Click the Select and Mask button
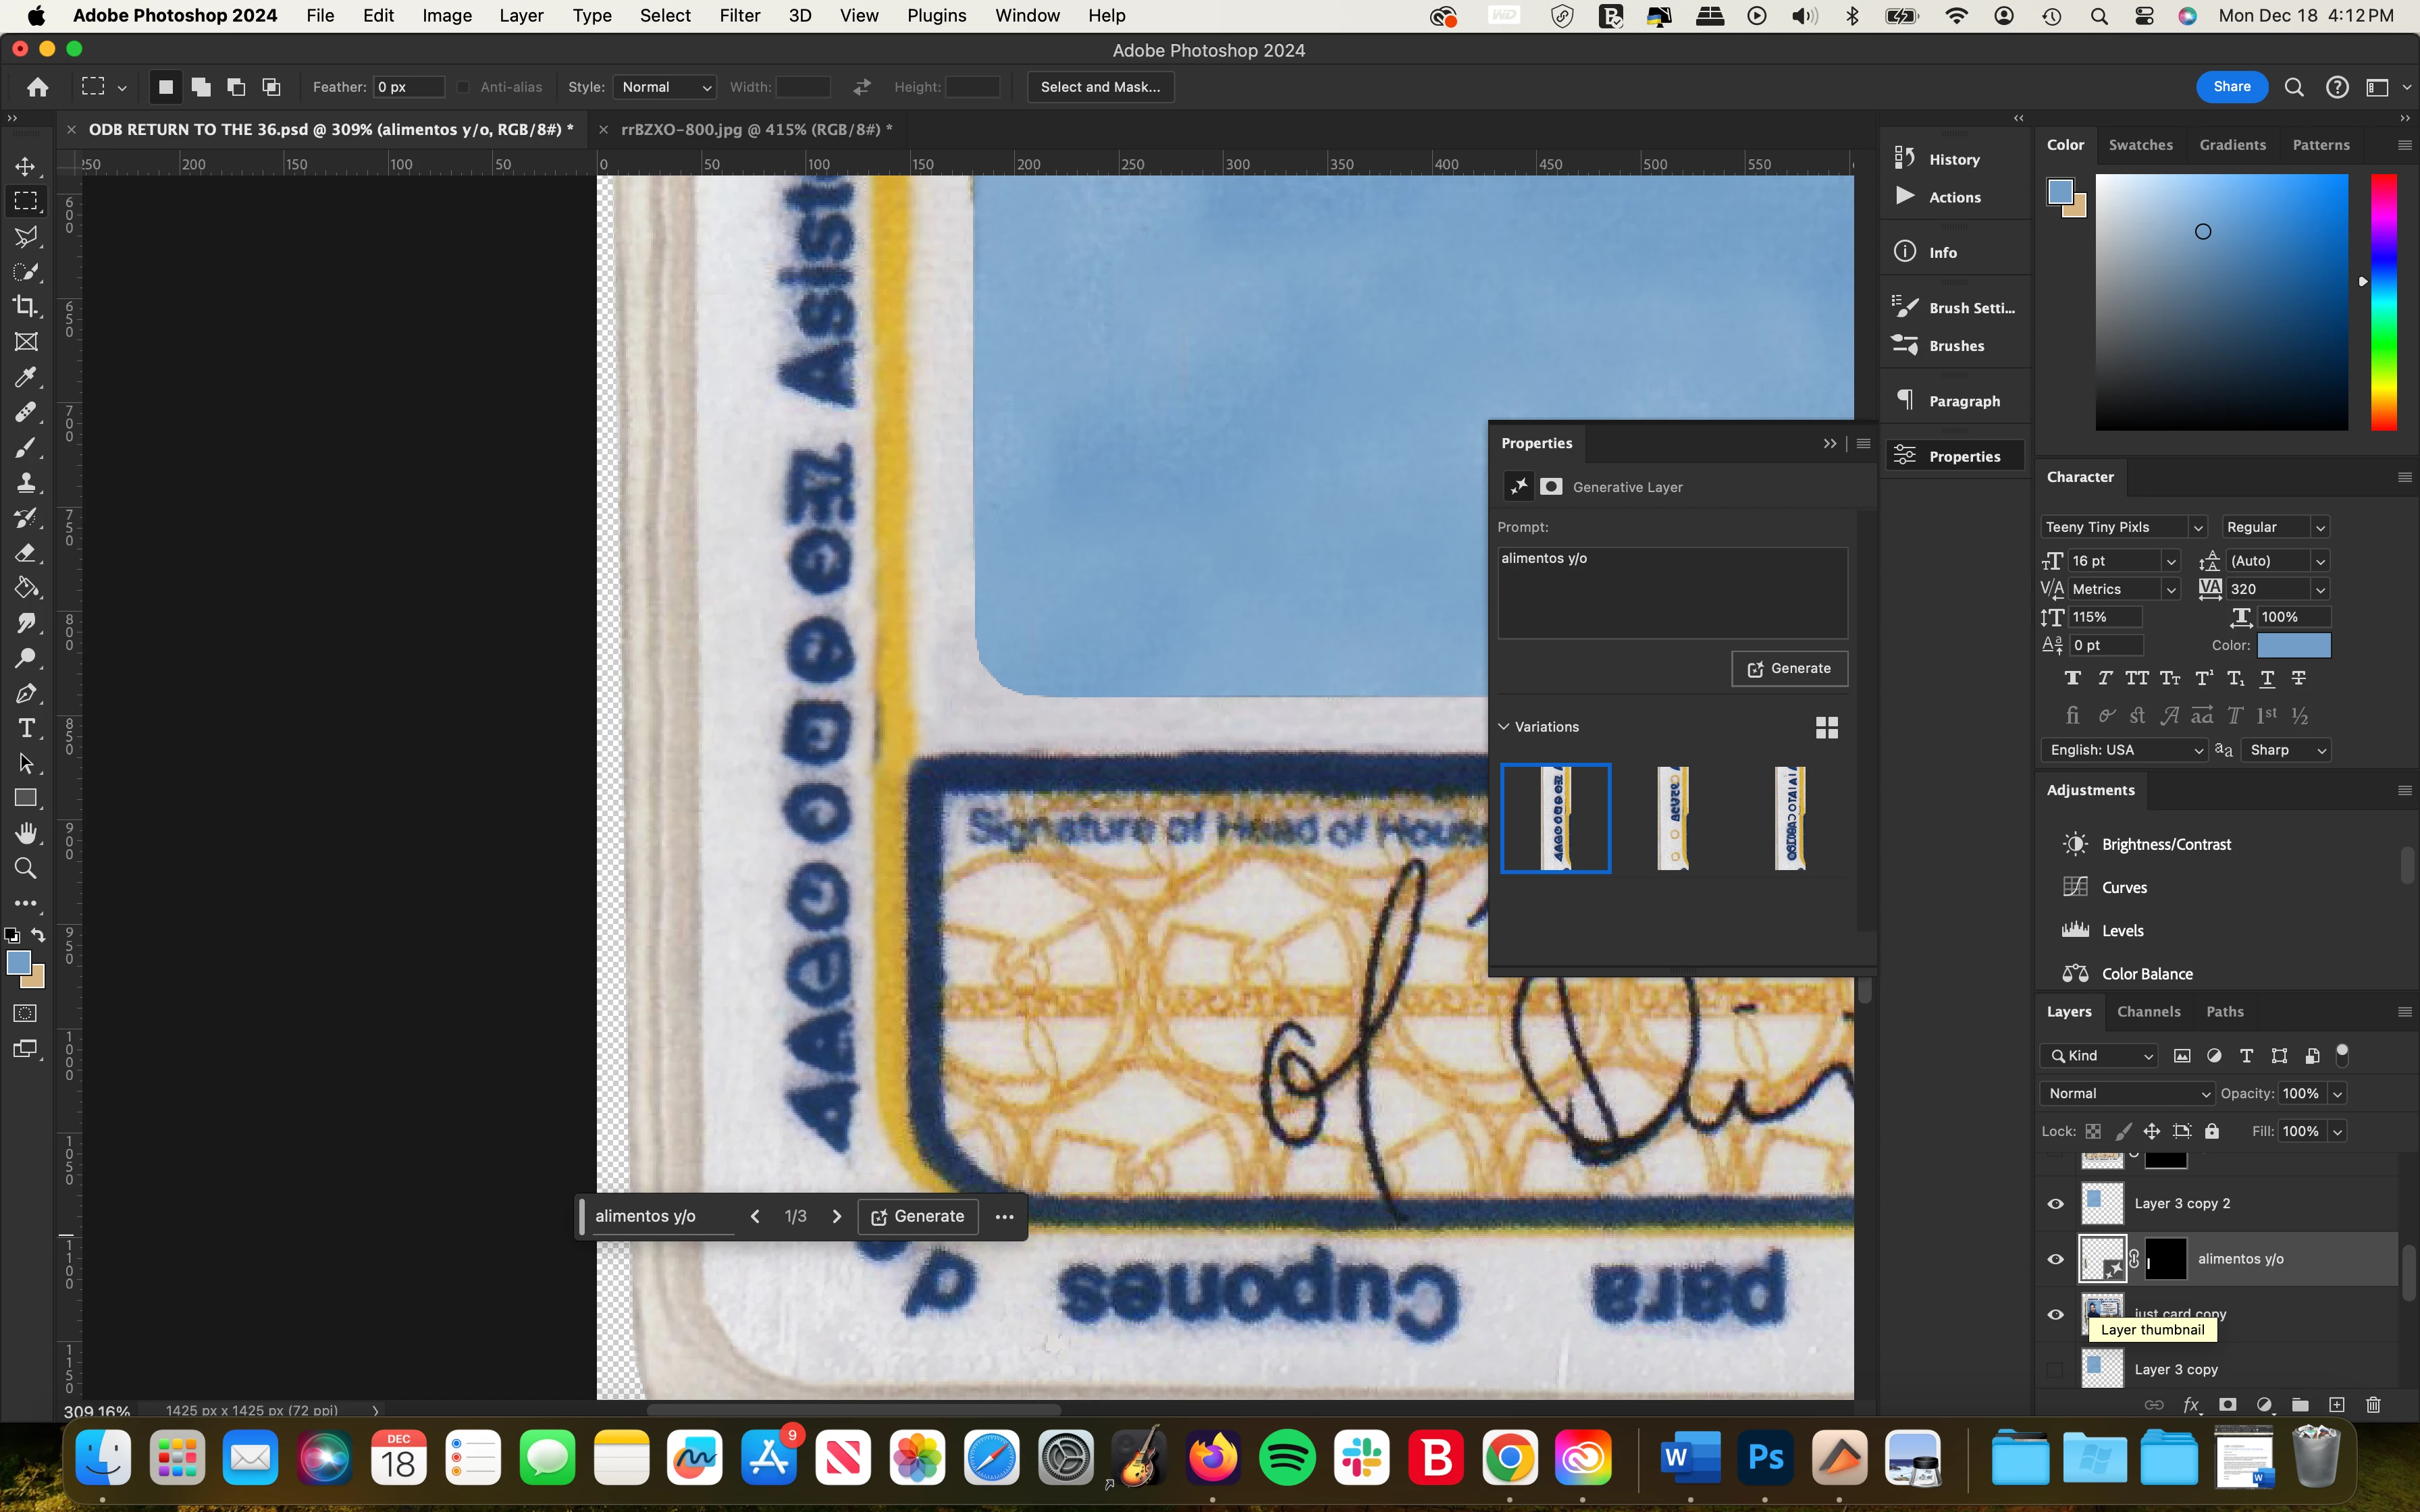2420x1512 pixels. point(1100,87)
